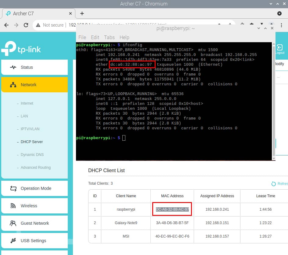
Task: Click the DHCP Client List heading
Action: point(106,171)
